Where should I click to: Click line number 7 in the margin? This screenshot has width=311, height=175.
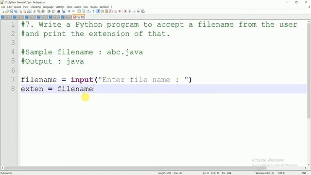click(13, 79)
